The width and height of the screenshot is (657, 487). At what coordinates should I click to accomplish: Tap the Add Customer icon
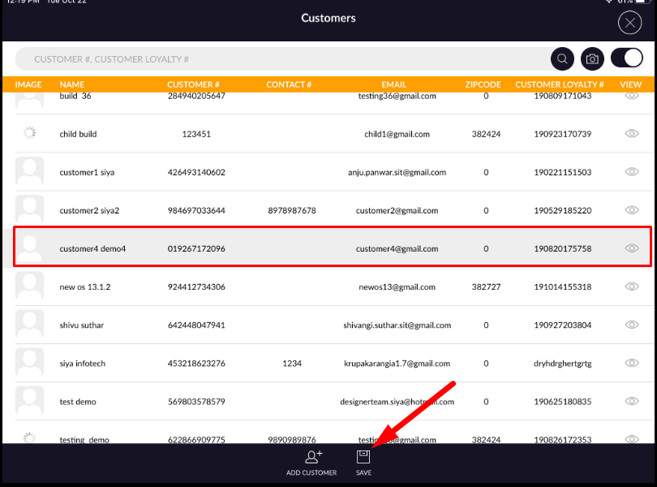click(311, 460)
